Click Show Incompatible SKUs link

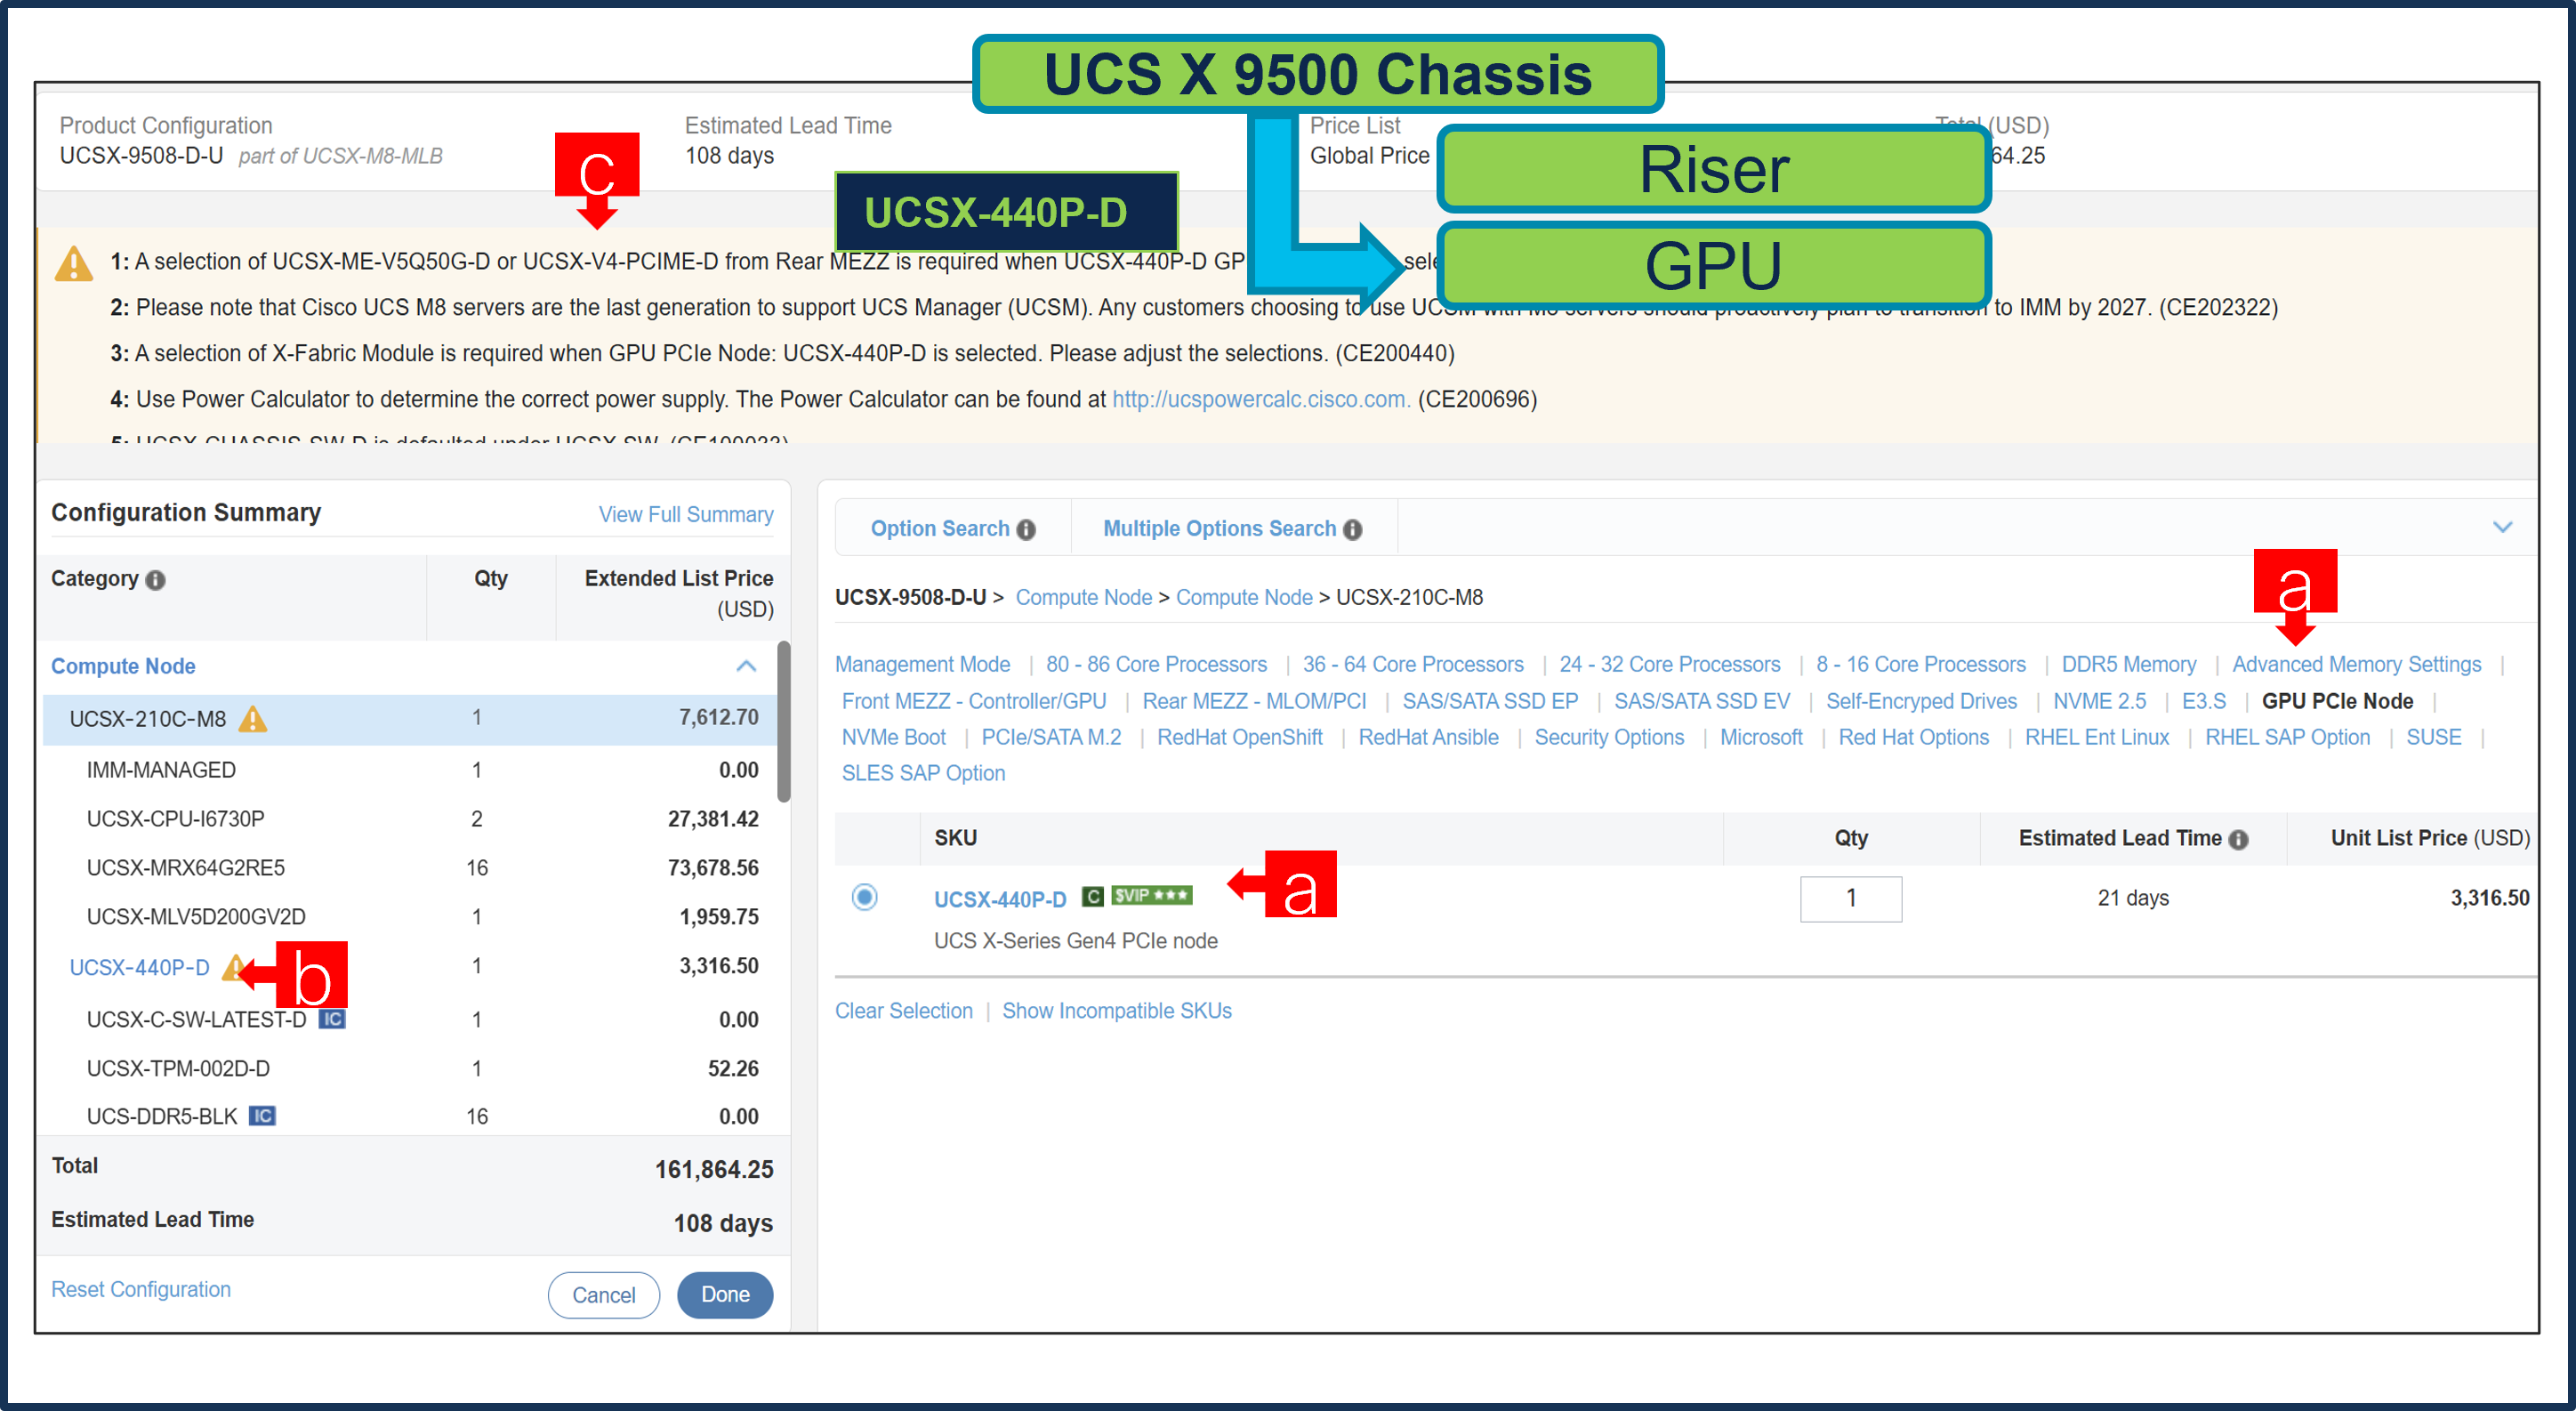(1117, 1011)
